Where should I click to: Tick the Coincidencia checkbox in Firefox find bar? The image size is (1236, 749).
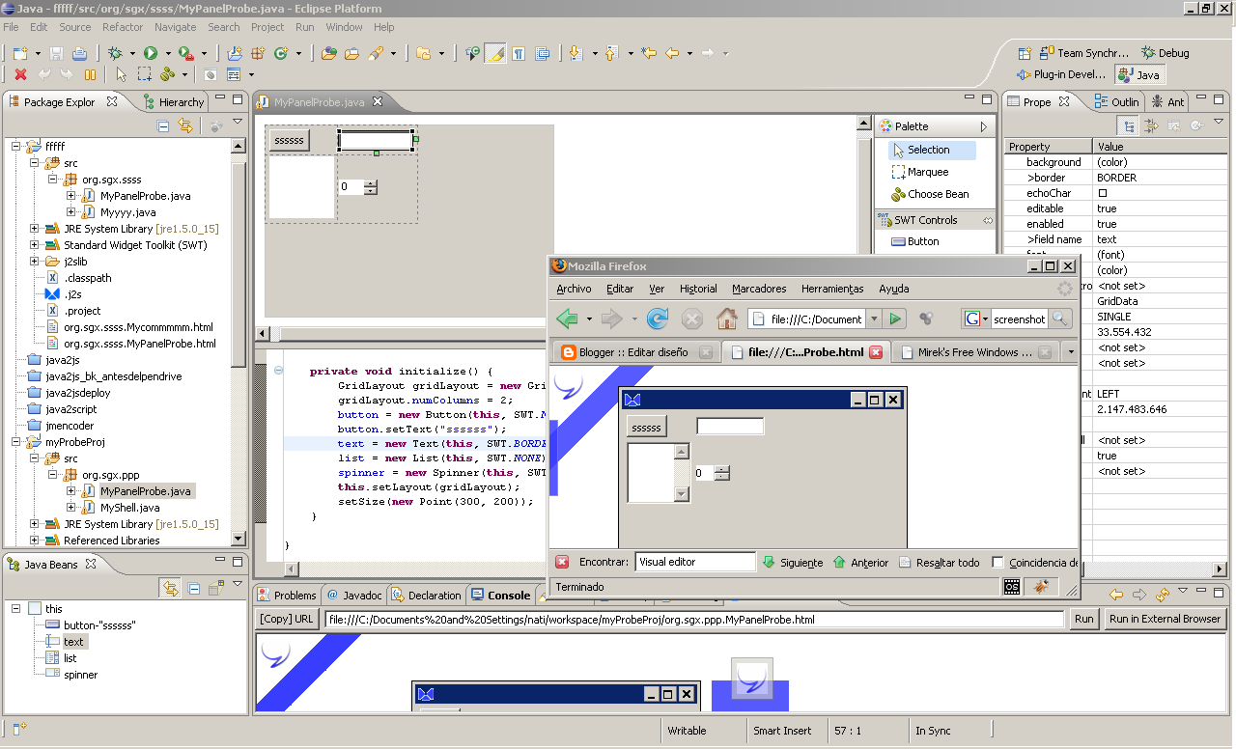click(997, 562)
